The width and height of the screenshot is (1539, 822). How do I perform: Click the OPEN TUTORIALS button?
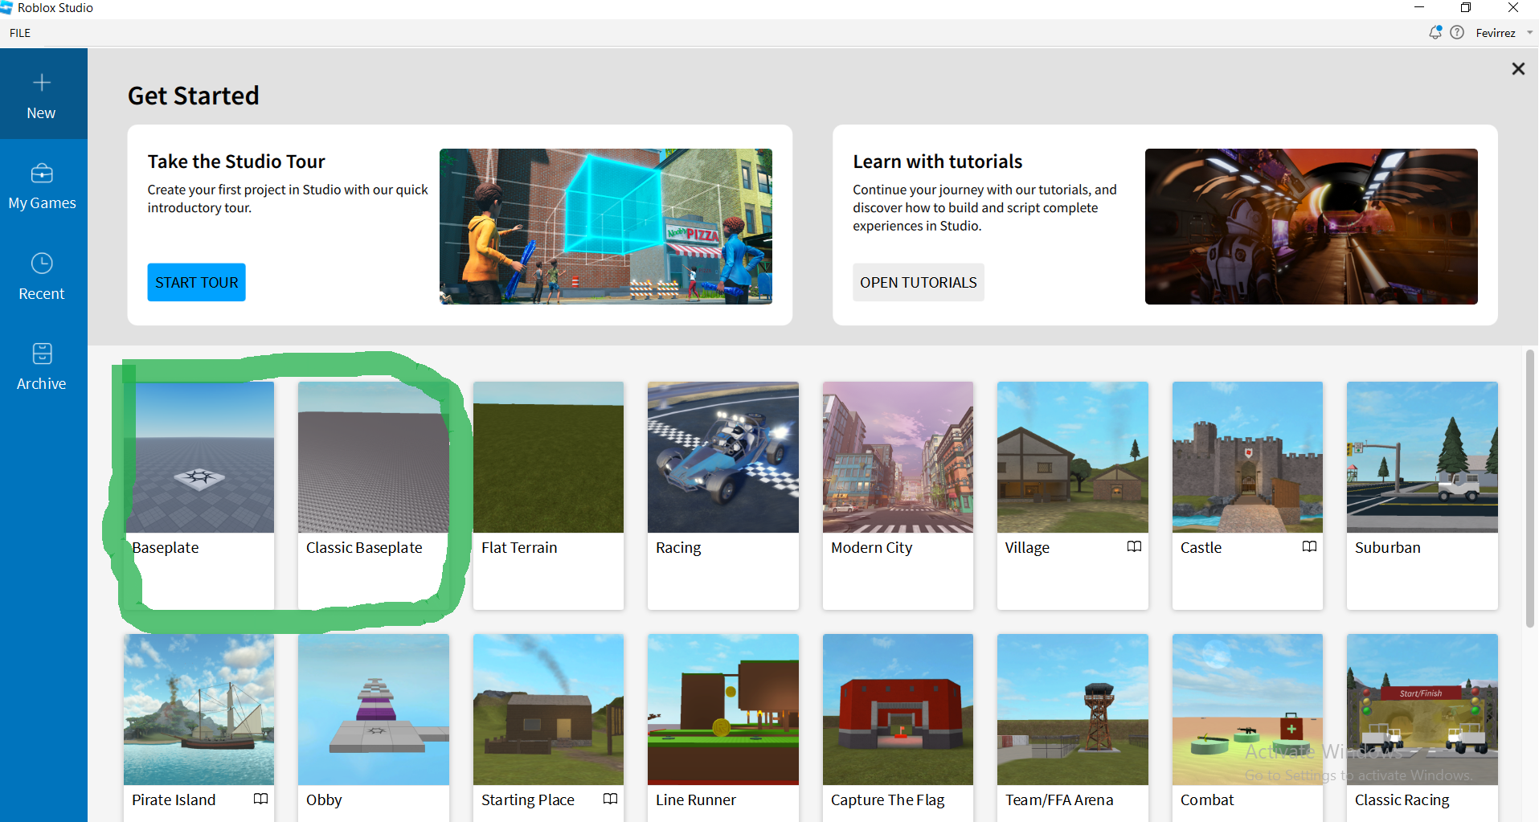919,282
